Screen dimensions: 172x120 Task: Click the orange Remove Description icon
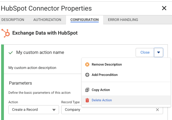87,64
